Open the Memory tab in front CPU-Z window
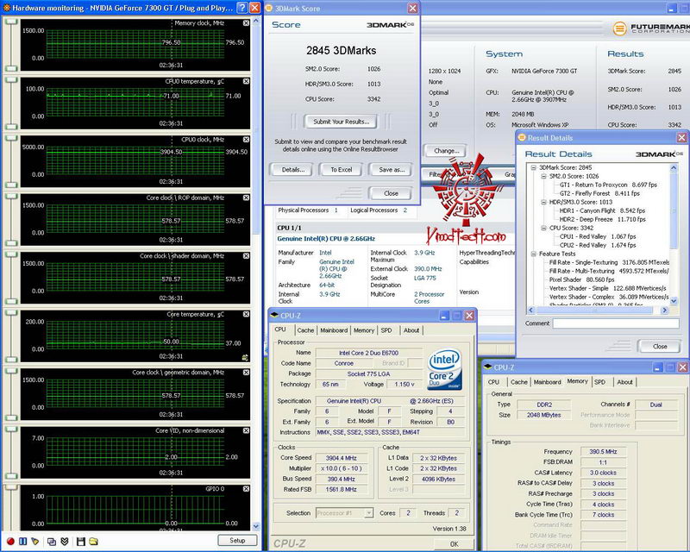This screenshot has width=690, height=552. pos(364,330)
